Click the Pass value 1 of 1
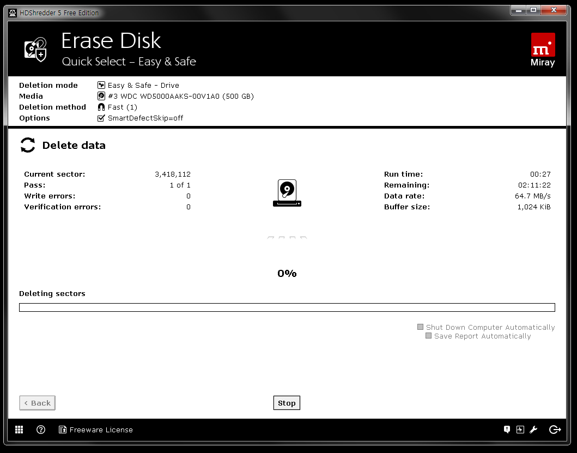This screenshot has width=577, height=453. 180,185
